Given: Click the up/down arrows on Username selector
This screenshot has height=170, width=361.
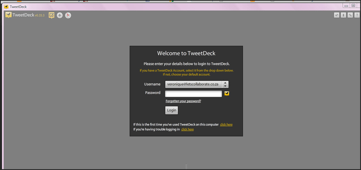Looking at the screenshot, I should (225, 84).
